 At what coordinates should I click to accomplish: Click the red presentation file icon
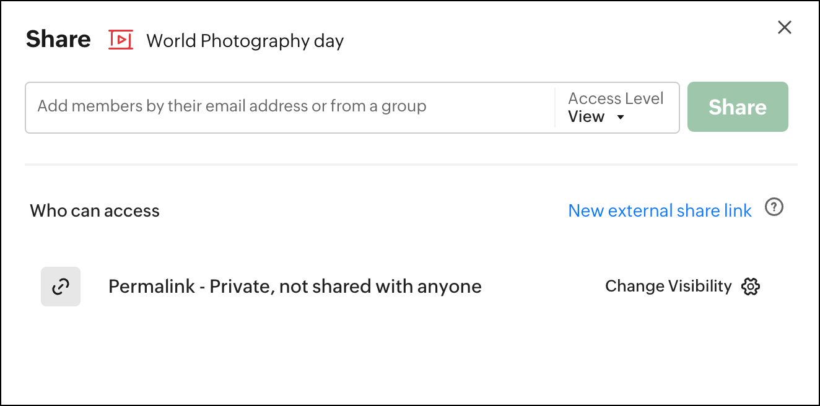(x=121, y=40)
